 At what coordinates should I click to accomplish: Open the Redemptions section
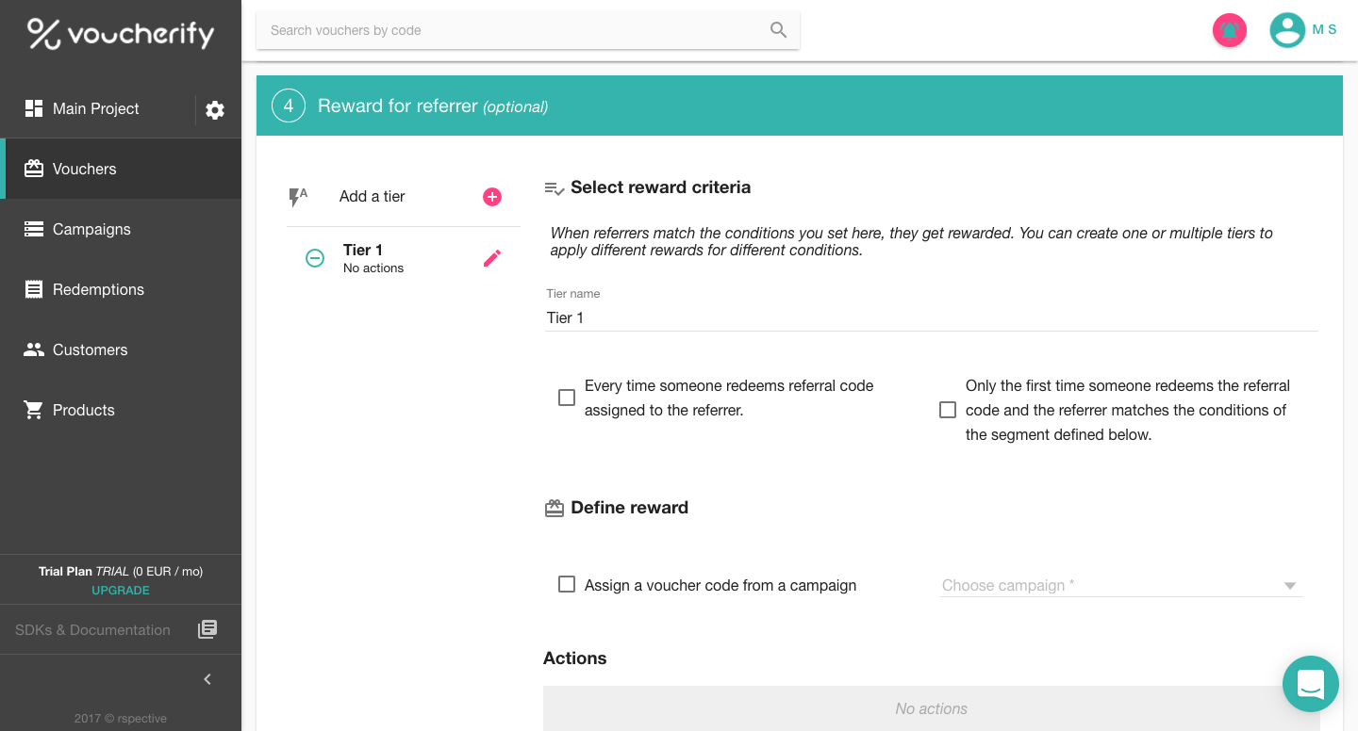[121, 289]
